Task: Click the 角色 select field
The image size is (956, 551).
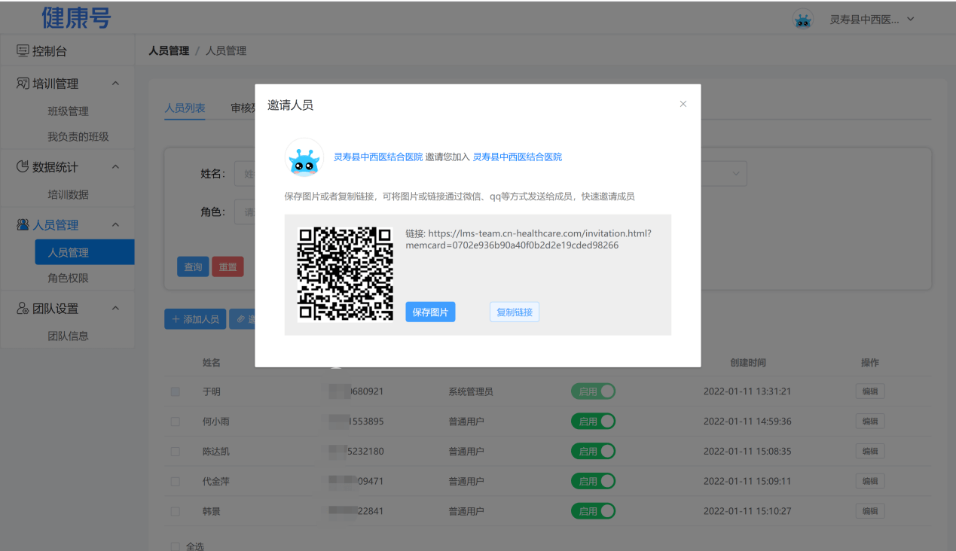Action: (x=245, y=212)
